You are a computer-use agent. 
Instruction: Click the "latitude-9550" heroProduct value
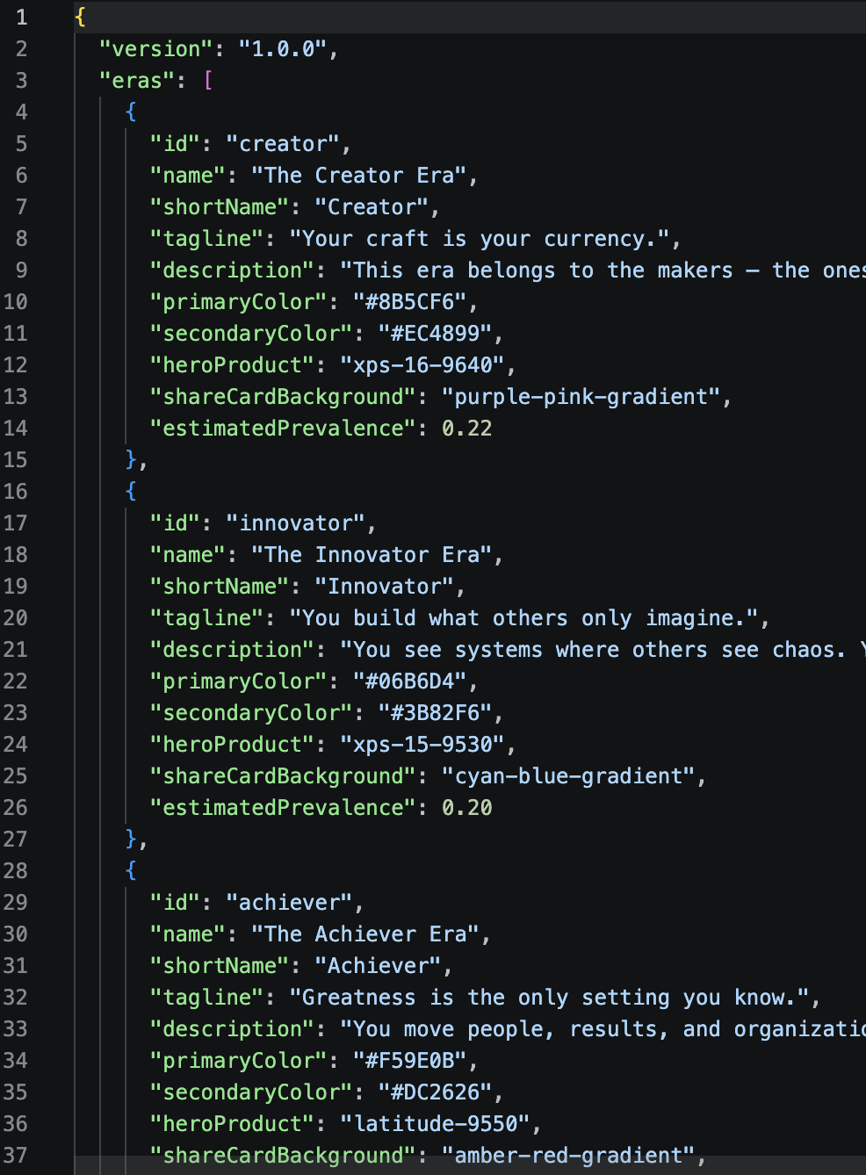point(435,1123)
